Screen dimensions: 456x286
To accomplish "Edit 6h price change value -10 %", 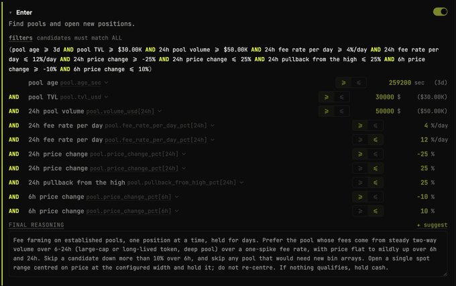I will pyautogui.click(x=422, y=197).
